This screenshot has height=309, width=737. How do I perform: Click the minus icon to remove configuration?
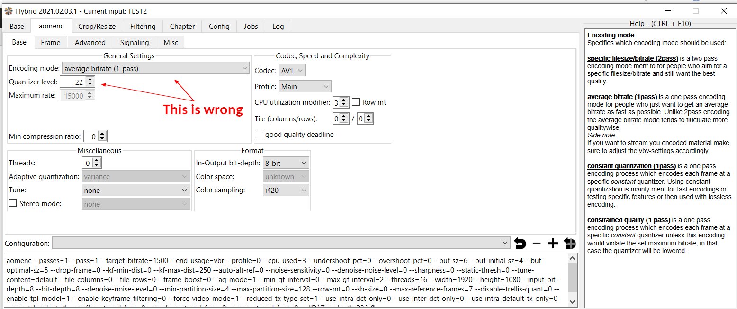[x=537, y=244]
